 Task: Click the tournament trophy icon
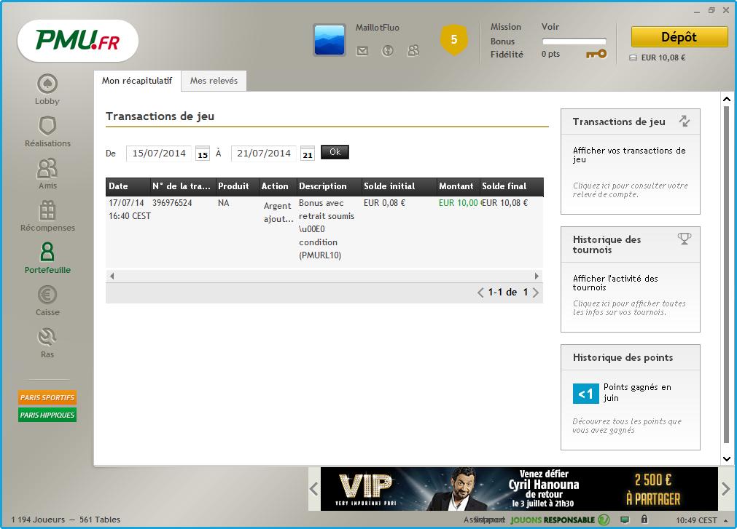[685, 239]
